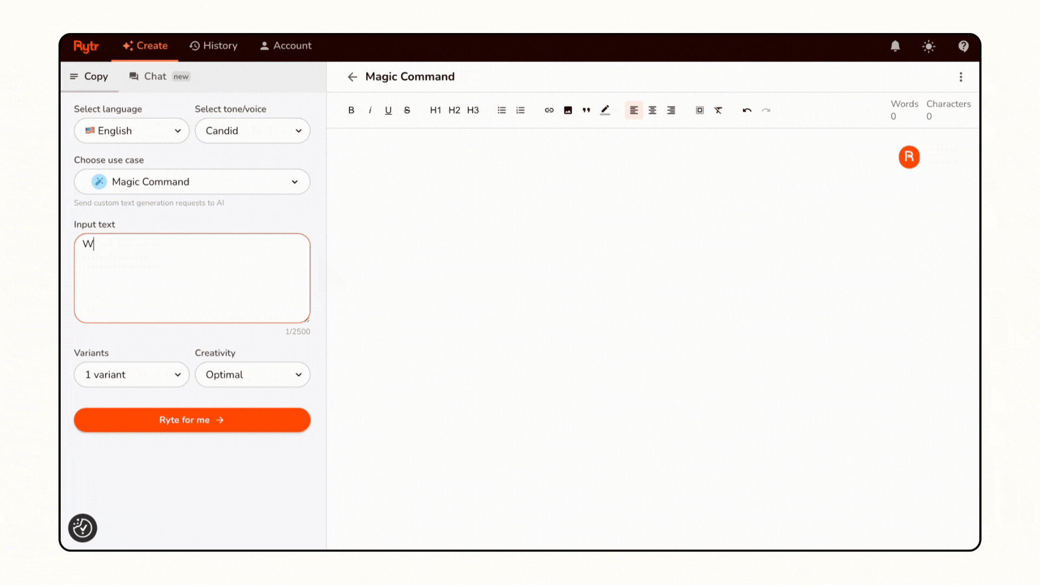The height and width of the screenshot is (585, 1040).
Task: Apply blockquote formatting
Action: (586, 110)
